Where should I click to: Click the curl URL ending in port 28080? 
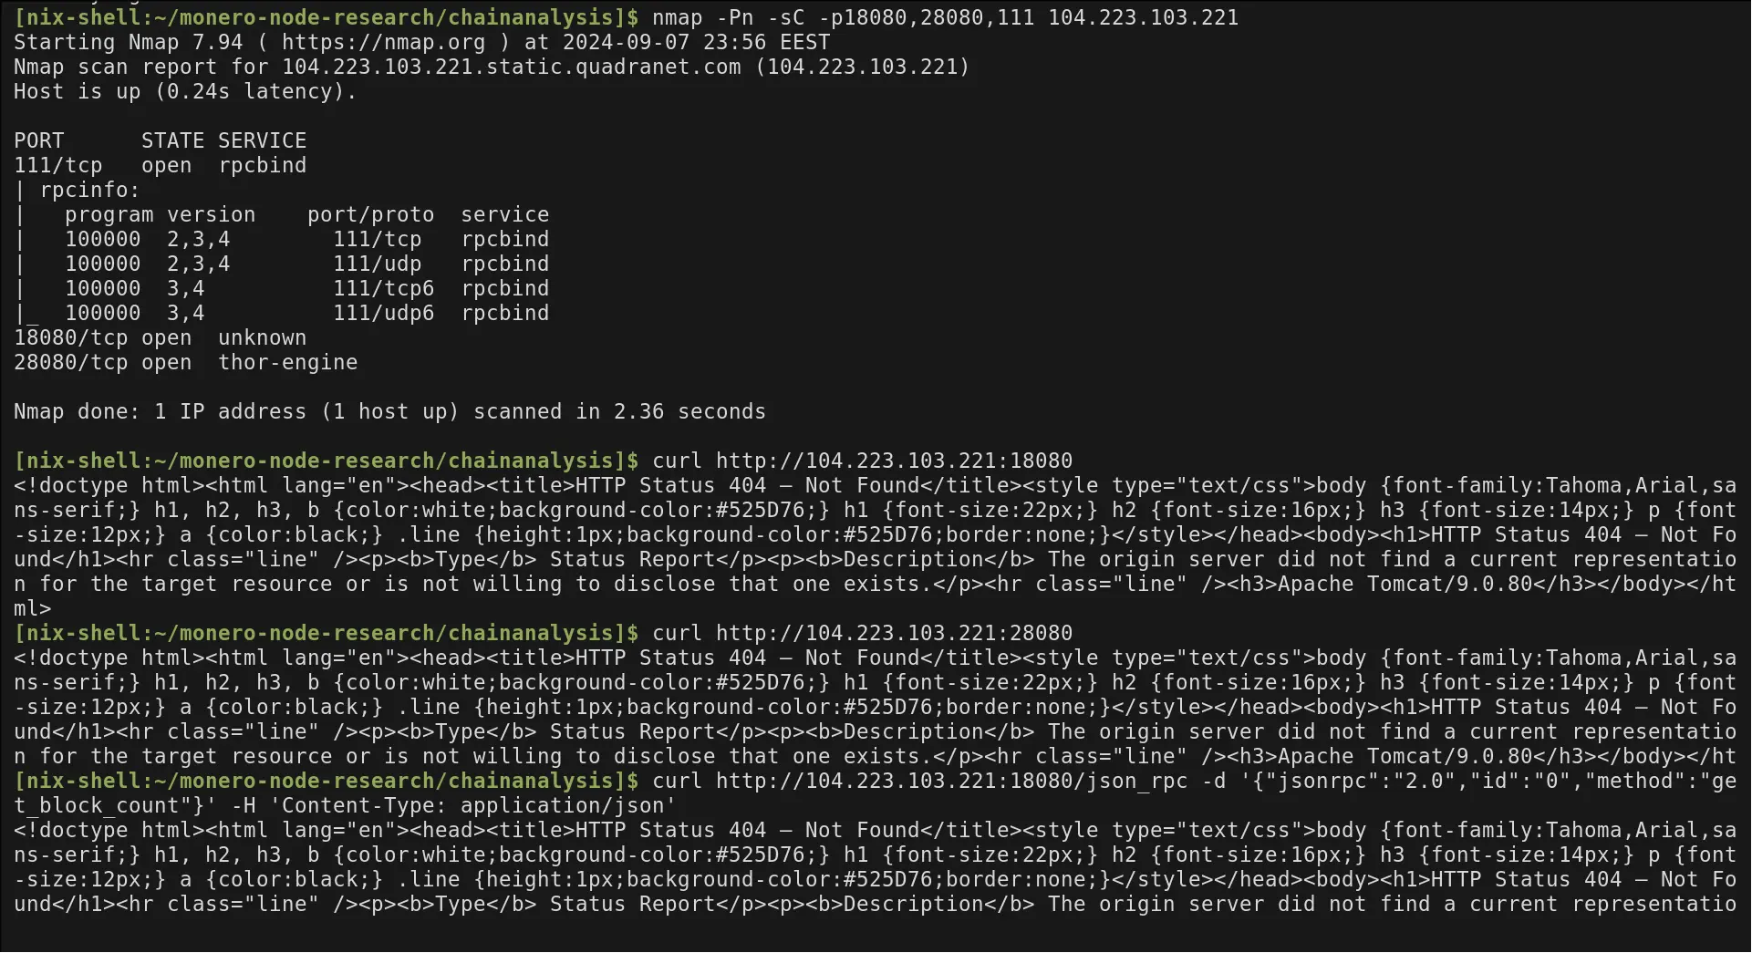tap(894, 633)
